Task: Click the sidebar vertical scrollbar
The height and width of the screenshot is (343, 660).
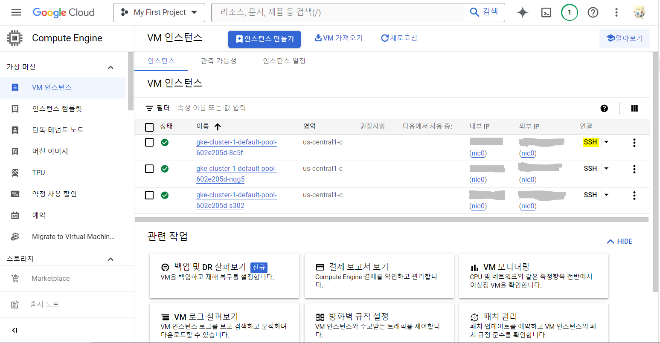Action: click(x=131, y=81)
